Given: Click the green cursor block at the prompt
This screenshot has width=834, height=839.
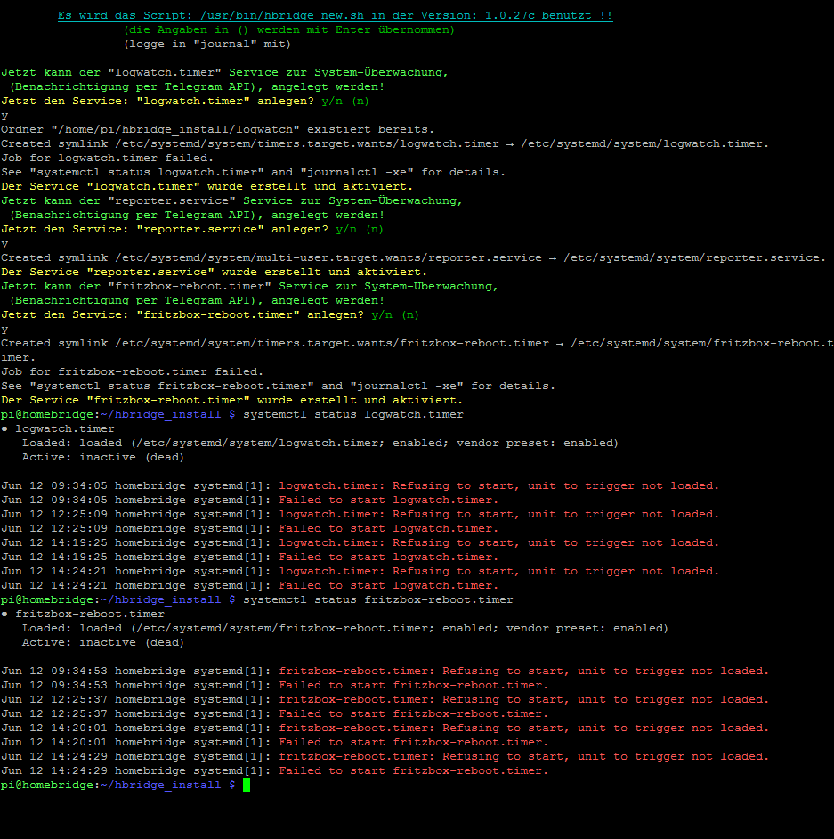Looking at the screenshot, I should pyautogui.click(x=247, y=785).
